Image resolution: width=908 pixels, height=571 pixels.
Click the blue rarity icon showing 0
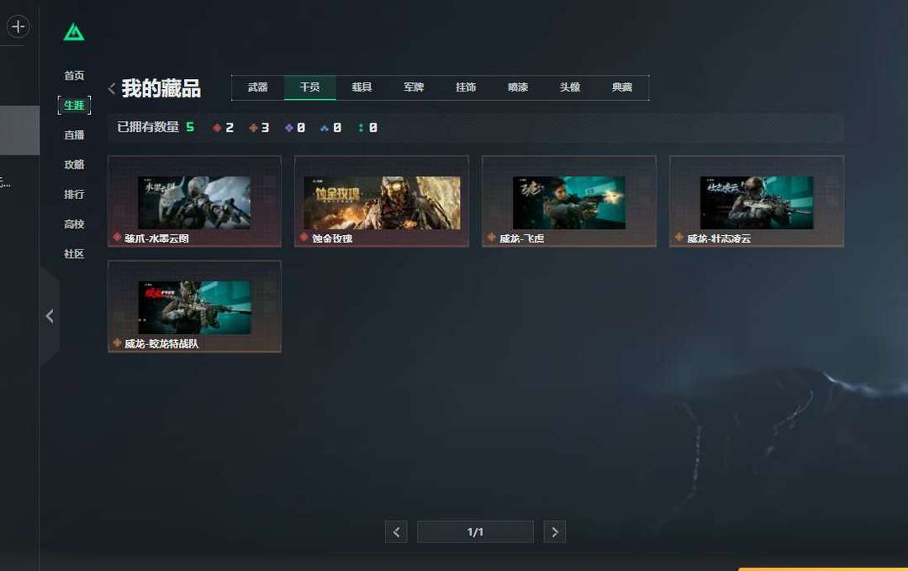pyautogui.click(x=325, y=128)
